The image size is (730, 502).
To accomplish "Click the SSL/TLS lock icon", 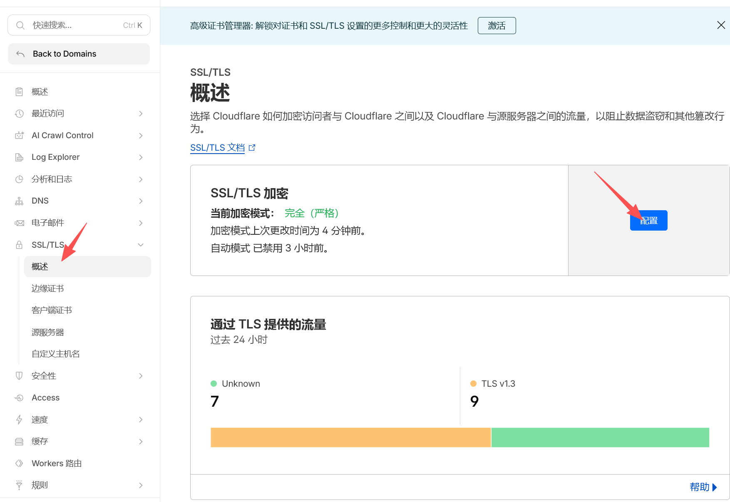I will [x=19, y=245].
